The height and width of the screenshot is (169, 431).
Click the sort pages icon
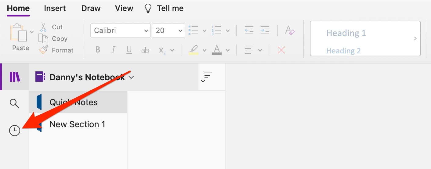[x=206, y=77]
